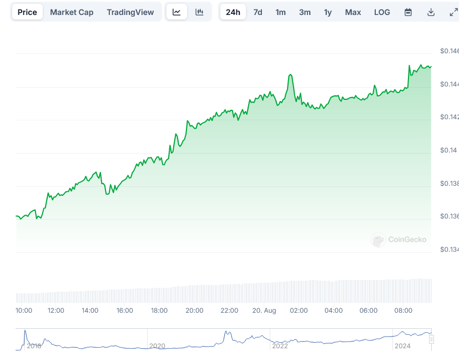Open the calendar date range picker
Viewport: 459px width, 361px height.
point(408,12)
